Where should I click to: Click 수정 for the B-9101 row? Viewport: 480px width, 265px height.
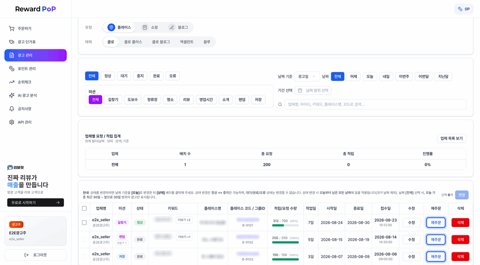pos(411,223)
